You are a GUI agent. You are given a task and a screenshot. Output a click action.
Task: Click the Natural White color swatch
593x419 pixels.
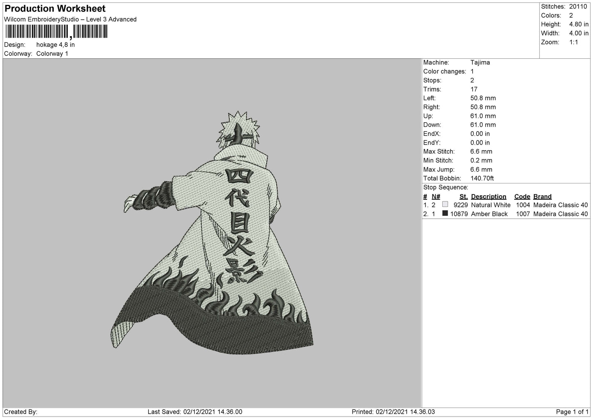(445, 204)
